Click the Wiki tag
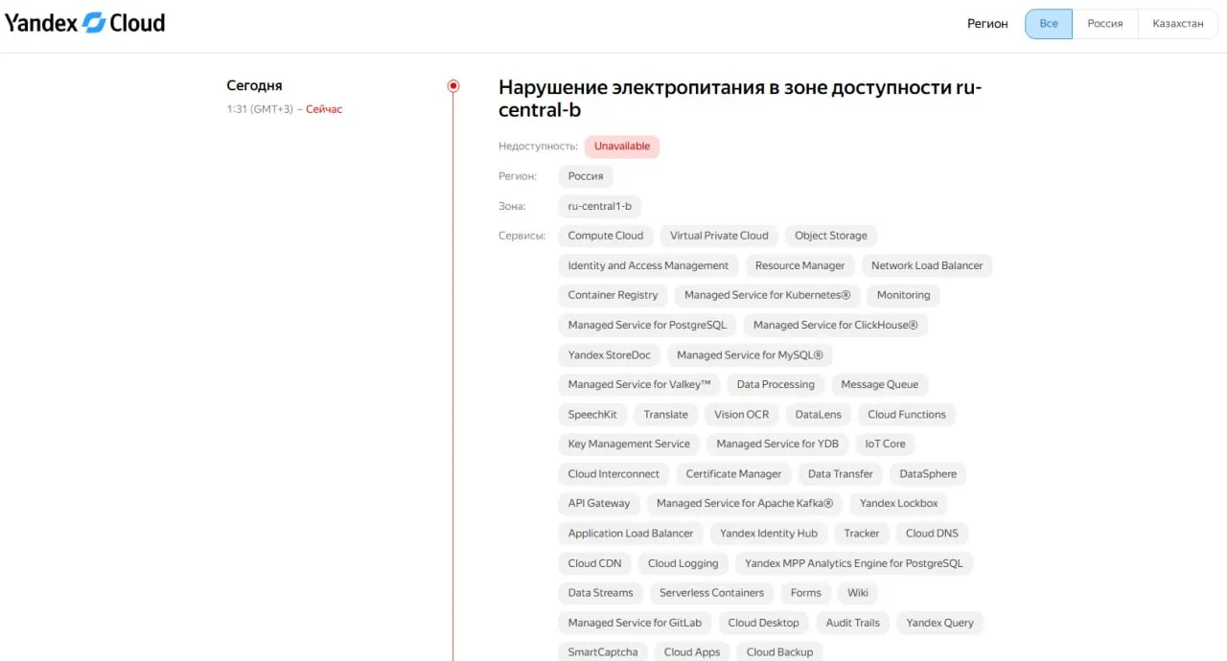The width and height of the screenshot is (1227, 661). 858,592
